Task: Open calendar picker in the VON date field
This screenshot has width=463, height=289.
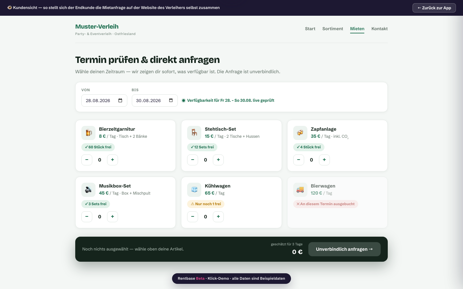Action: click(120, 101)
